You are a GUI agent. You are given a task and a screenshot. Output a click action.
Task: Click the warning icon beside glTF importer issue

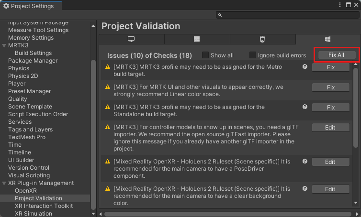[108, 127]
